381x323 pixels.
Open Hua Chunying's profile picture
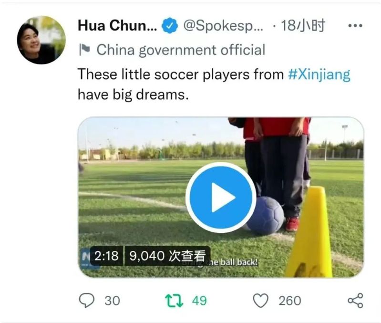click(x=41, y=40)
